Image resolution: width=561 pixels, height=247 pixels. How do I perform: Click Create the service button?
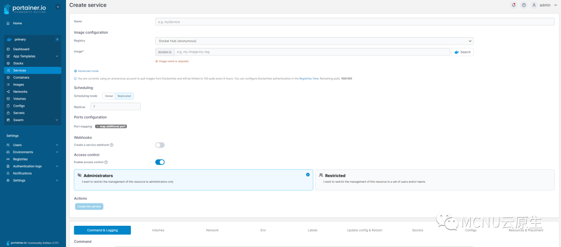pyautogui.click(x=89, y=207)
